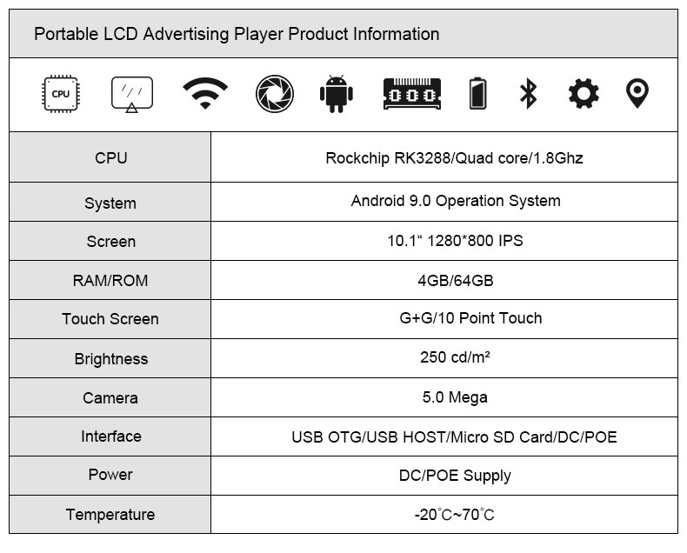687x553 pixels.
Task: Click the settings gear icon
Action: pyautogui.click(x=584, y=93)
